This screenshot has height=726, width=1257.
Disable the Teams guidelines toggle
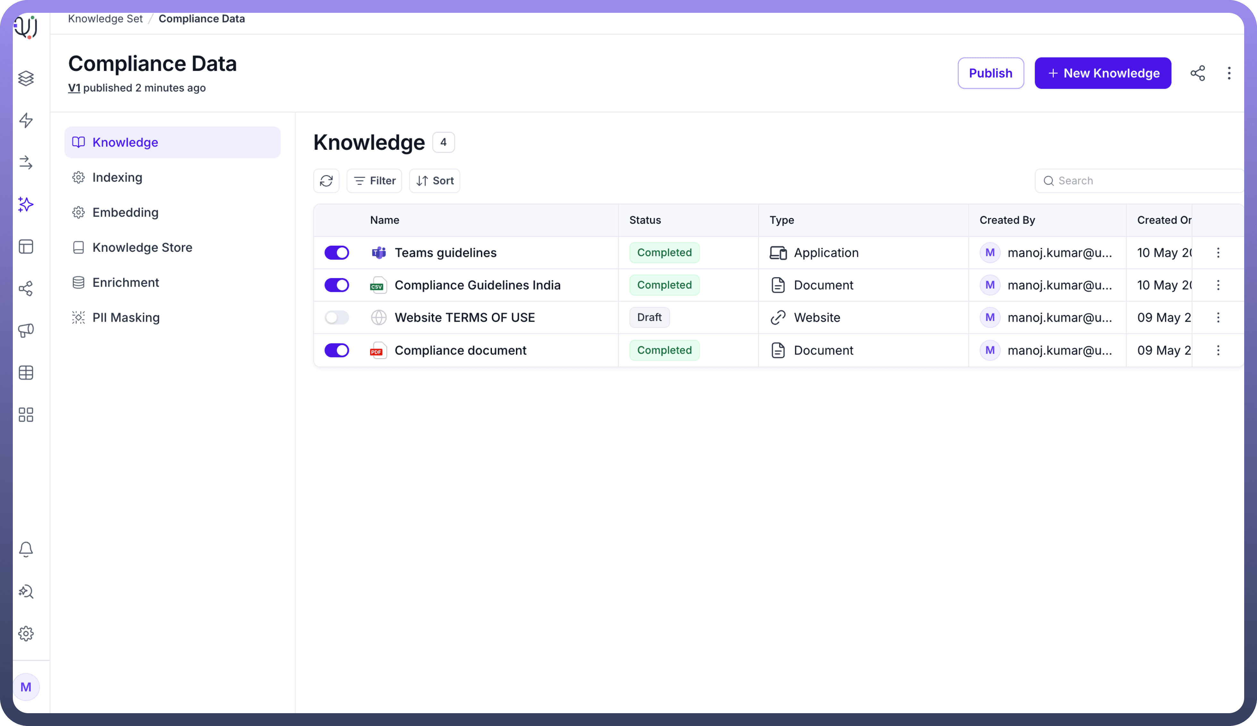click(337, 253)
